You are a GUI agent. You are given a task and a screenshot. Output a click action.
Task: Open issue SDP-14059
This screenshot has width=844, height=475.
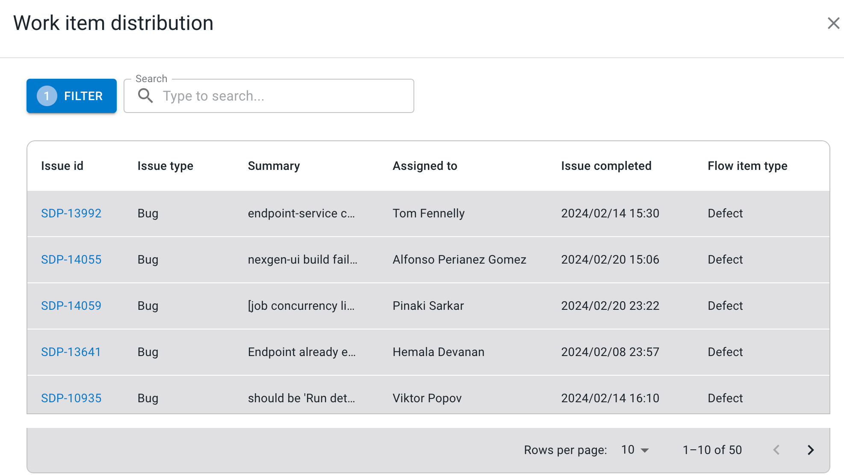[71, 306]
